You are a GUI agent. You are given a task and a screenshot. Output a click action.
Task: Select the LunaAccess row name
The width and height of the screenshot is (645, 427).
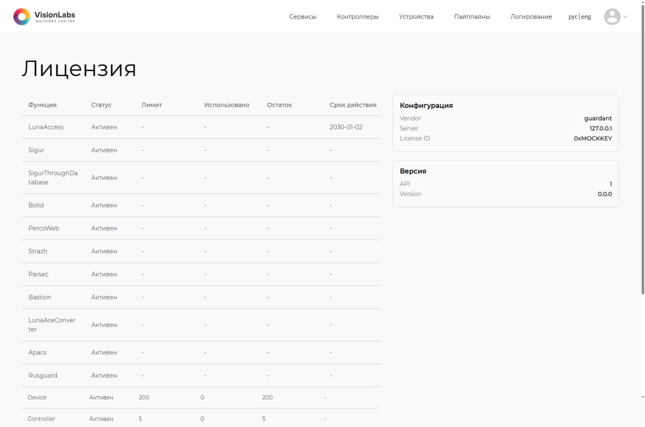coord(46,127)
